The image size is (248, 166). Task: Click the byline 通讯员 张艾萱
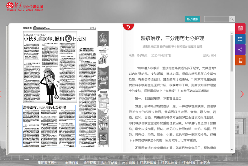151,46
